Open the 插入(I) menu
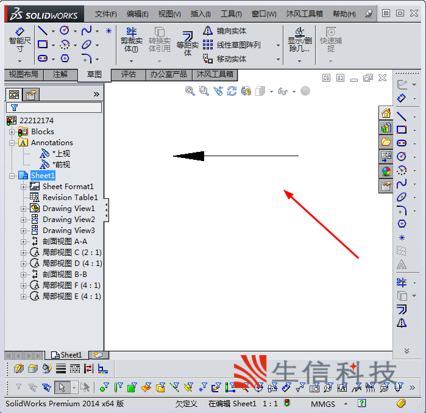The height and width of the screenshot is (413, 426). pyautogui.click(x=201, y=13)
